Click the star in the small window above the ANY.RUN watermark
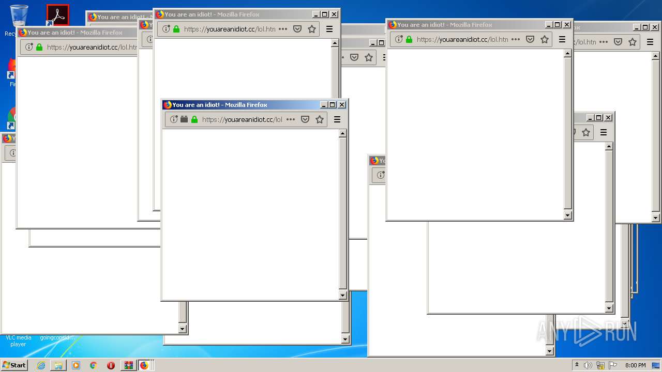The height and width of the screenshot is (372, 662). (x=586, y=132)
